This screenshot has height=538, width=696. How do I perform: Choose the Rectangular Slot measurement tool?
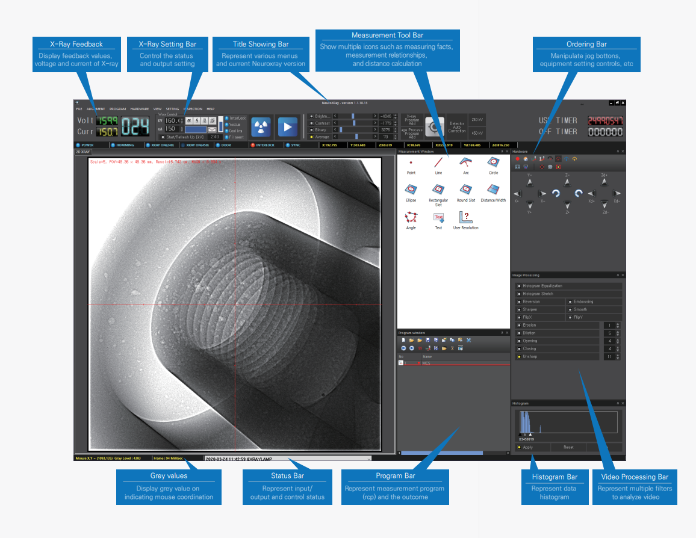pos(438,190)
